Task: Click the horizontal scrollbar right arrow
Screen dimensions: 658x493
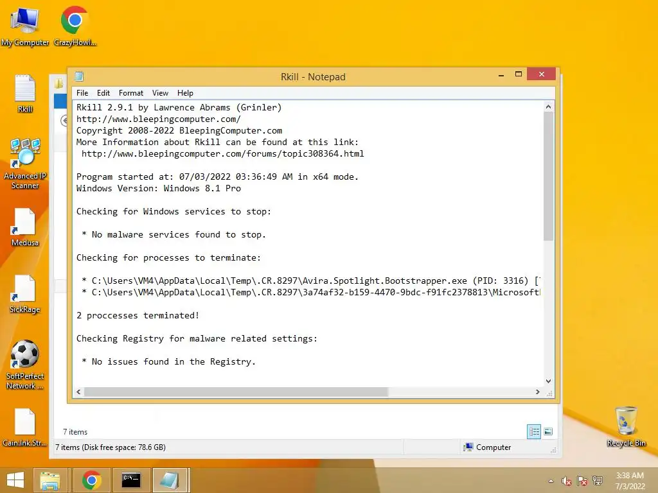Action: (x=538, y=392)
